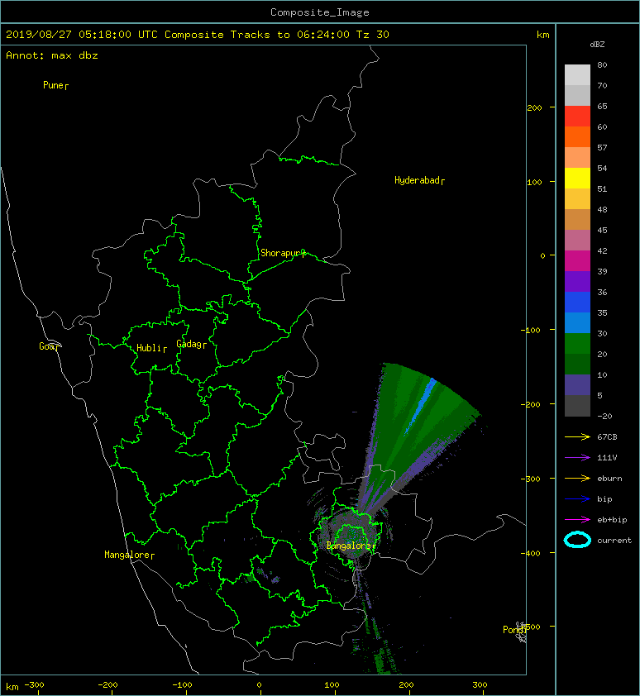Click the yellow 54 dBZ color swatch
The width and height of the screenshot is (640, 696).
coord(577,179)
